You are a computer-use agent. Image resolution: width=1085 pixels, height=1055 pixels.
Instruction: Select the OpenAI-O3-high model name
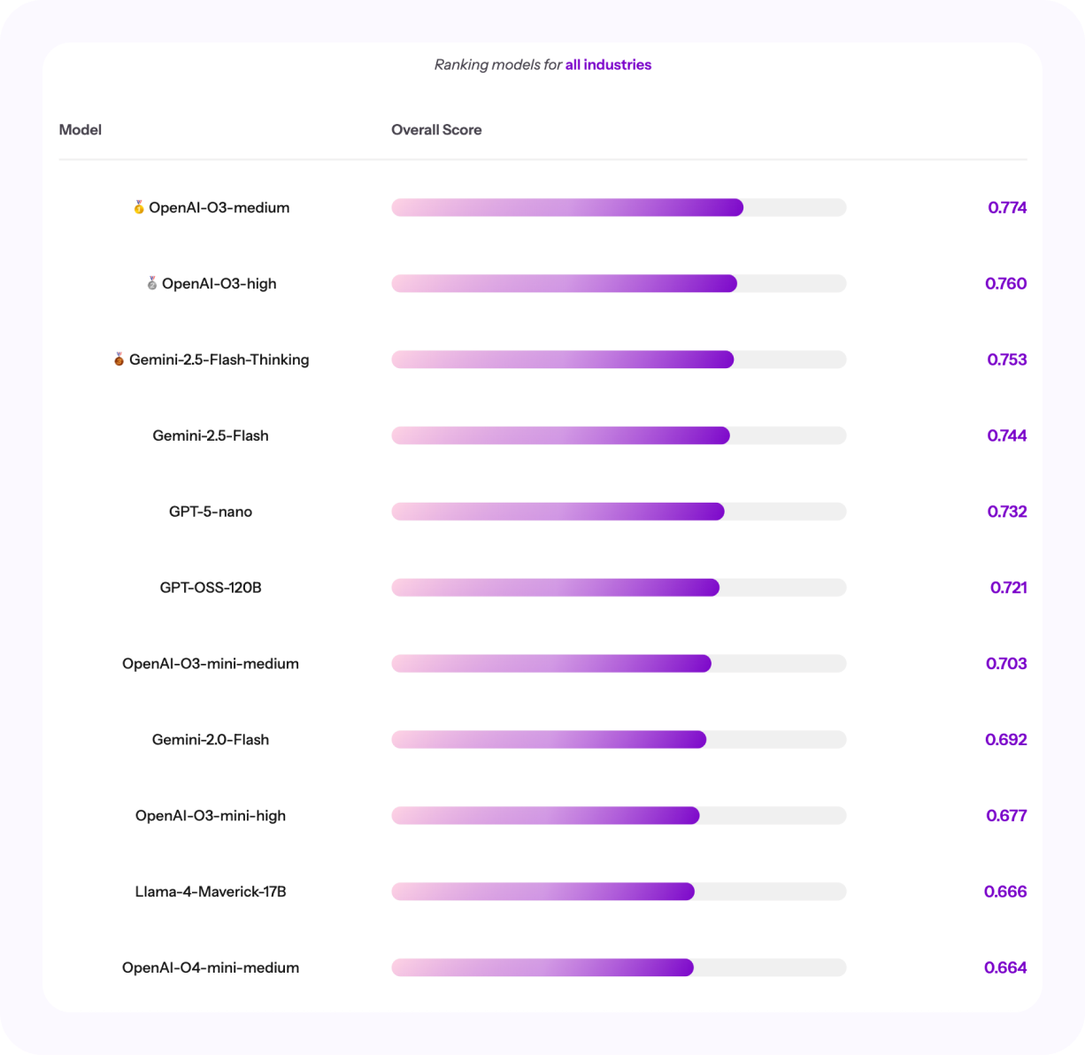pyautogui.click(x=219, y=283)
